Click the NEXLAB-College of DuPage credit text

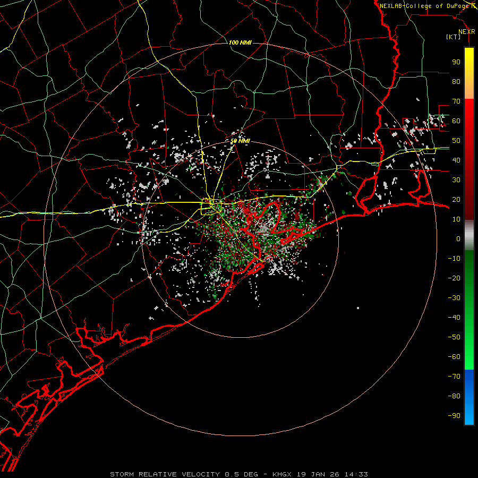424,6
